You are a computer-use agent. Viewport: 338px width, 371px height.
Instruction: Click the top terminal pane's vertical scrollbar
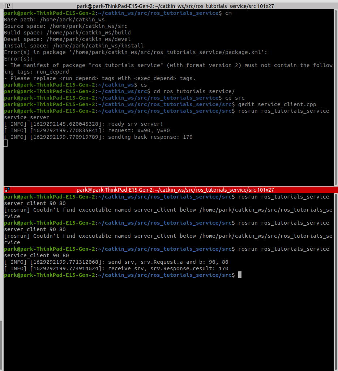point(335,97)
